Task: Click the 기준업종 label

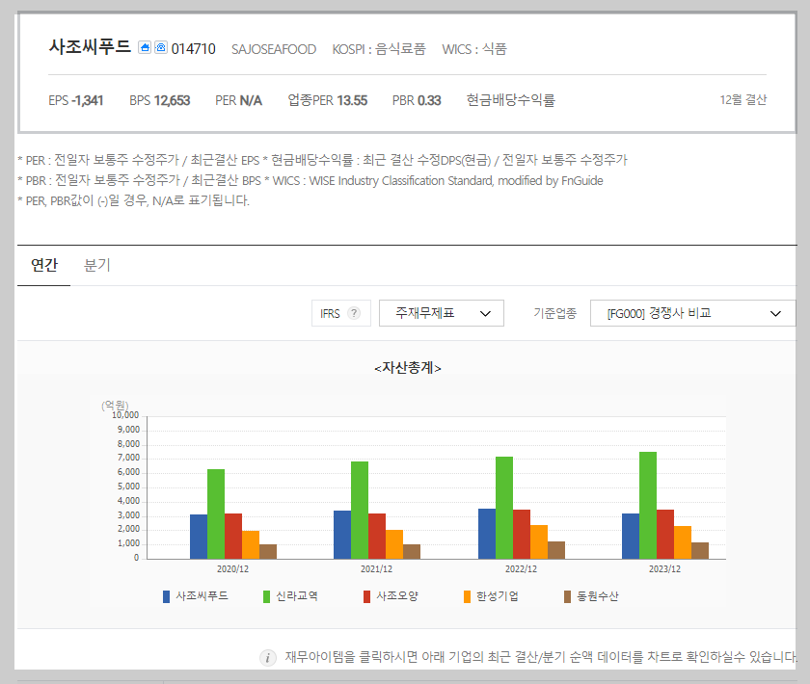Action: click(554, 313)
